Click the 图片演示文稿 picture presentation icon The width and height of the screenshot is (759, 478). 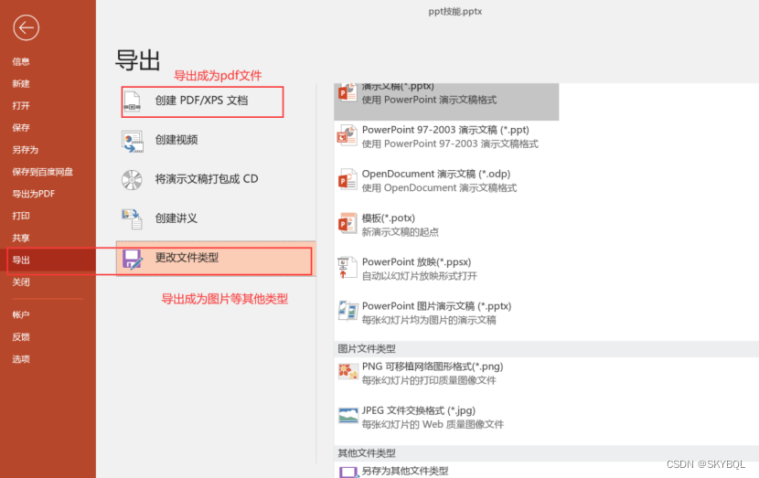click(x=347, y=312)
